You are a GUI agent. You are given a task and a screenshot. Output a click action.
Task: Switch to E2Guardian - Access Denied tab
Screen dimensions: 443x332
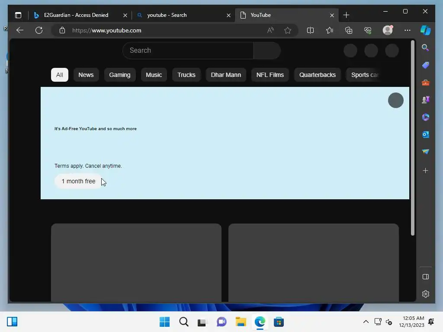click(x=76, y=15)
